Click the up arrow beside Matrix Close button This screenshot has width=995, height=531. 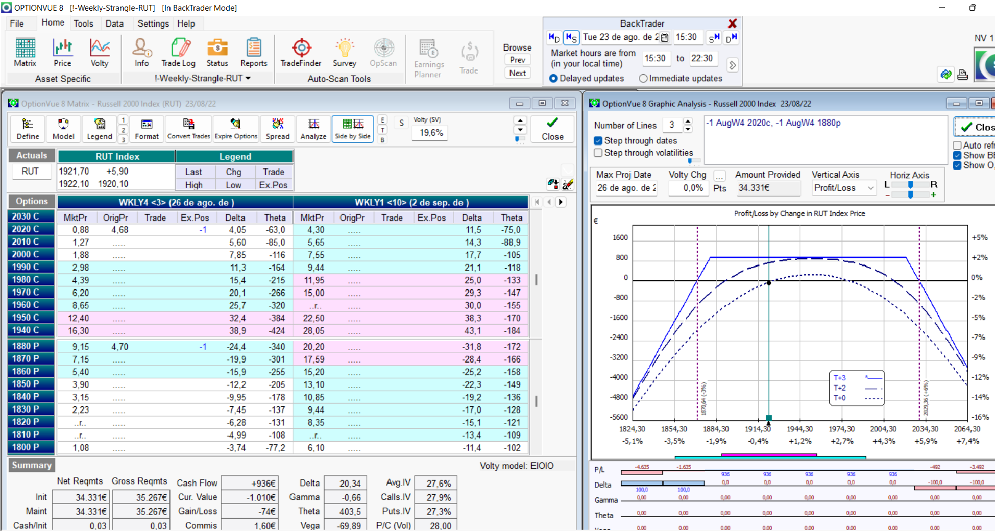[x=520, y=120]
